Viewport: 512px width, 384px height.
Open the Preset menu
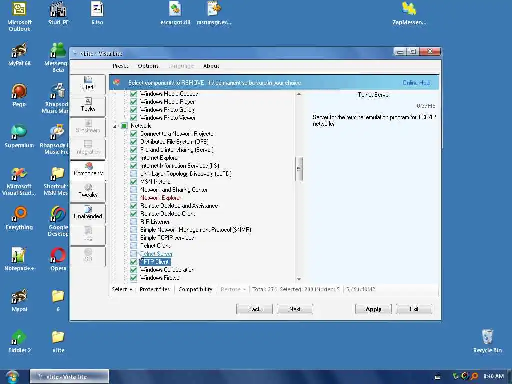click(121, 66)
